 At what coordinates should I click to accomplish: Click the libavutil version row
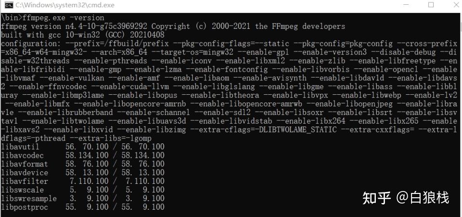pos(82,147)
